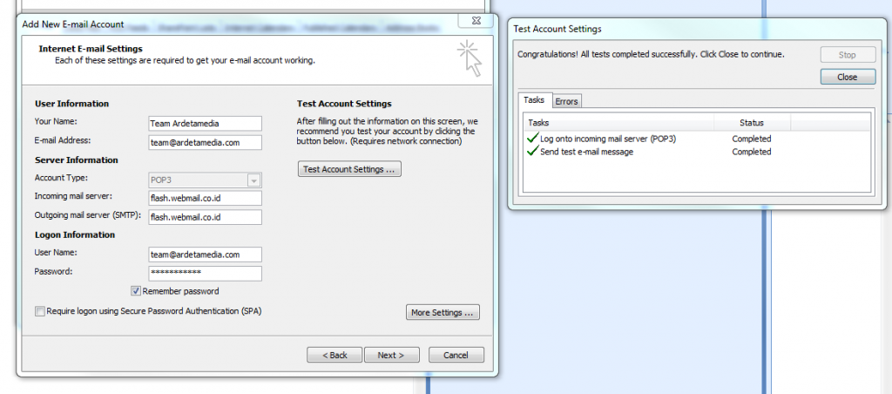Select the Password field

click(x=205, y=273)
